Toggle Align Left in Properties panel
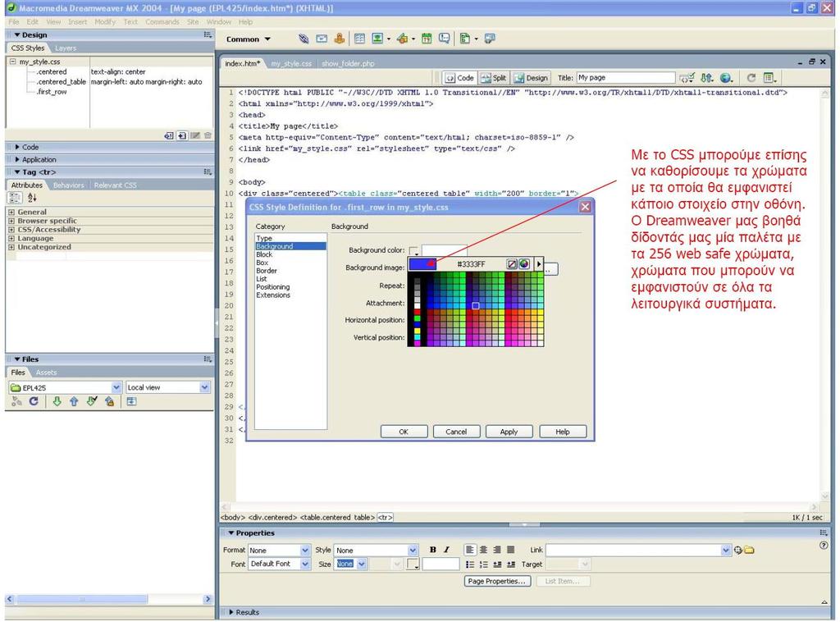This screenshot has width=840, height=622. 470,550
